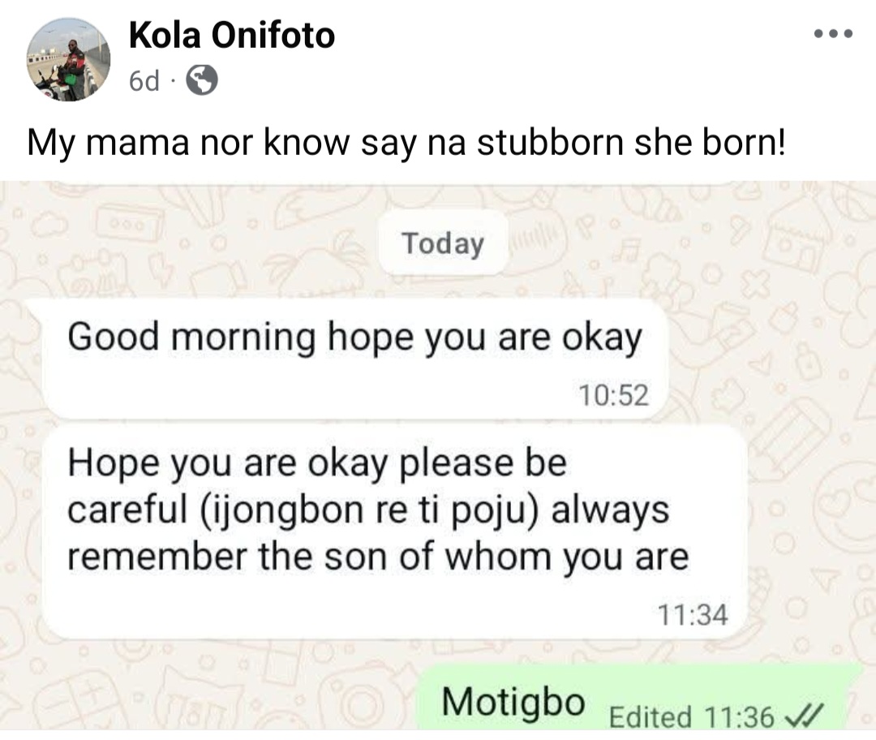Select the Good morning message bubble
The width and height of the screenshot is (876, 740).
tap(354, 357)
